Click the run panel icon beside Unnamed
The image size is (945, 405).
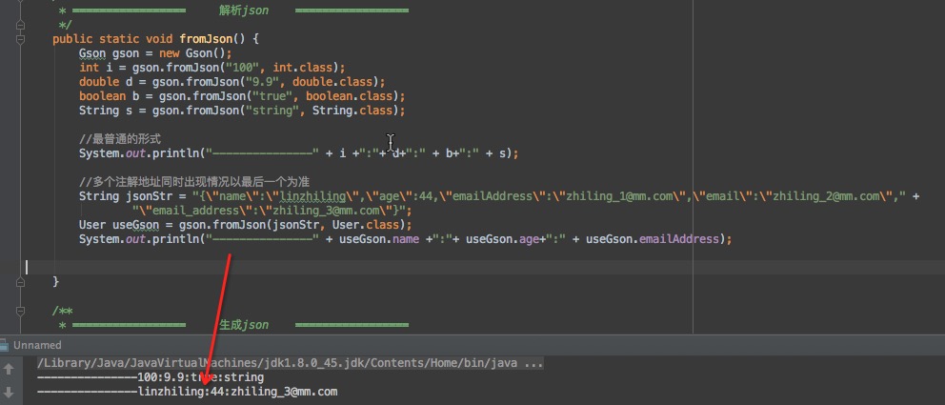[6, 345]
